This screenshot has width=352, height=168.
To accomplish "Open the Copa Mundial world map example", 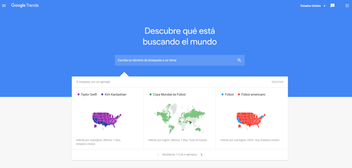I will pyautogui.click(x=180, y=118).
